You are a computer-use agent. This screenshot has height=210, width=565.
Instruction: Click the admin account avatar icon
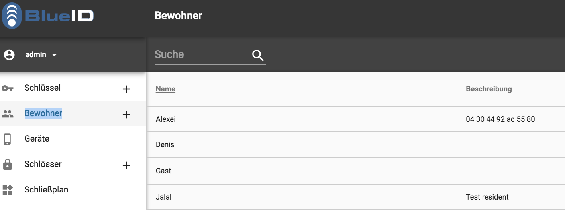9,54
